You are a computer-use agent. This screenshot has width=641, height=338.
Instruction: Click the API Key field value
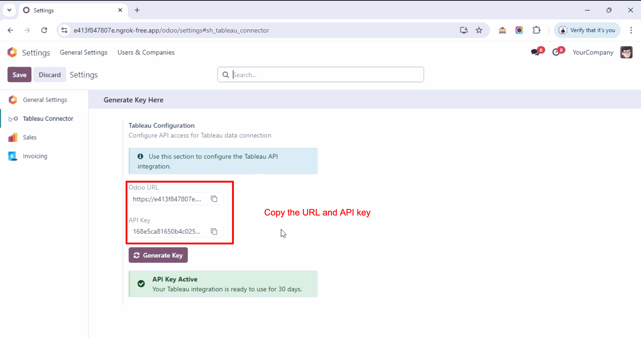pyautogui.click(x=167, y=231)
